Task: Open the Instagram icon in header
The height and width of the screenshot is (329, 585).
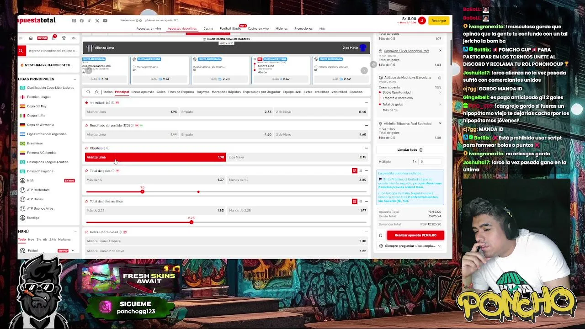Action: (74, 21)
